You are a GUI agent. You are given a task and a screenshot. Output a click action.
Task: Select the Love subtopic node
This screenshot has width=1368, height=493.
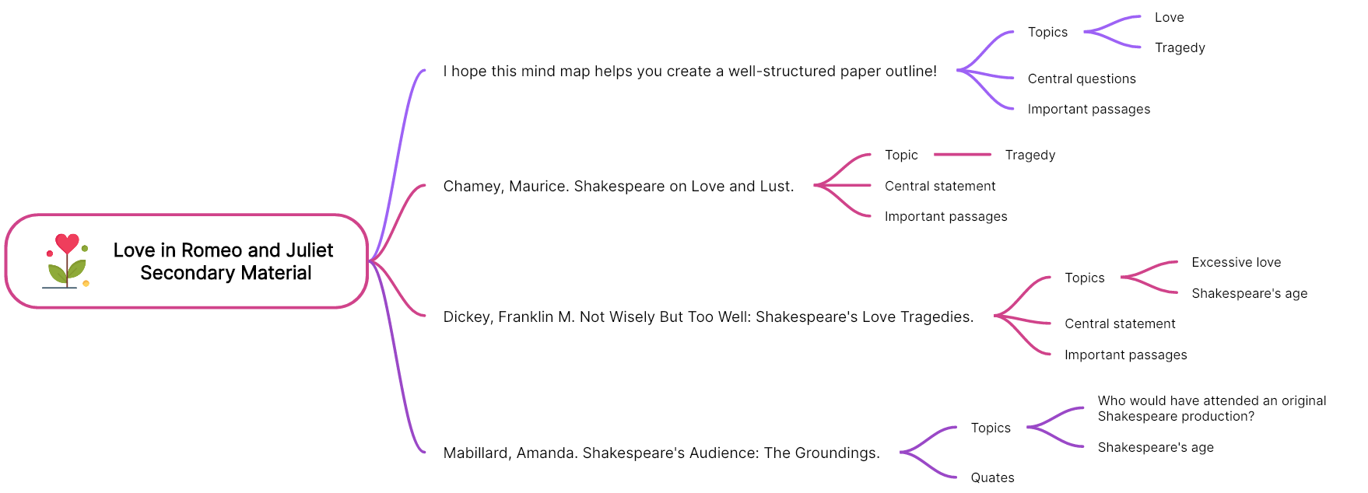pyautogui.click(x=1169, y=17)
